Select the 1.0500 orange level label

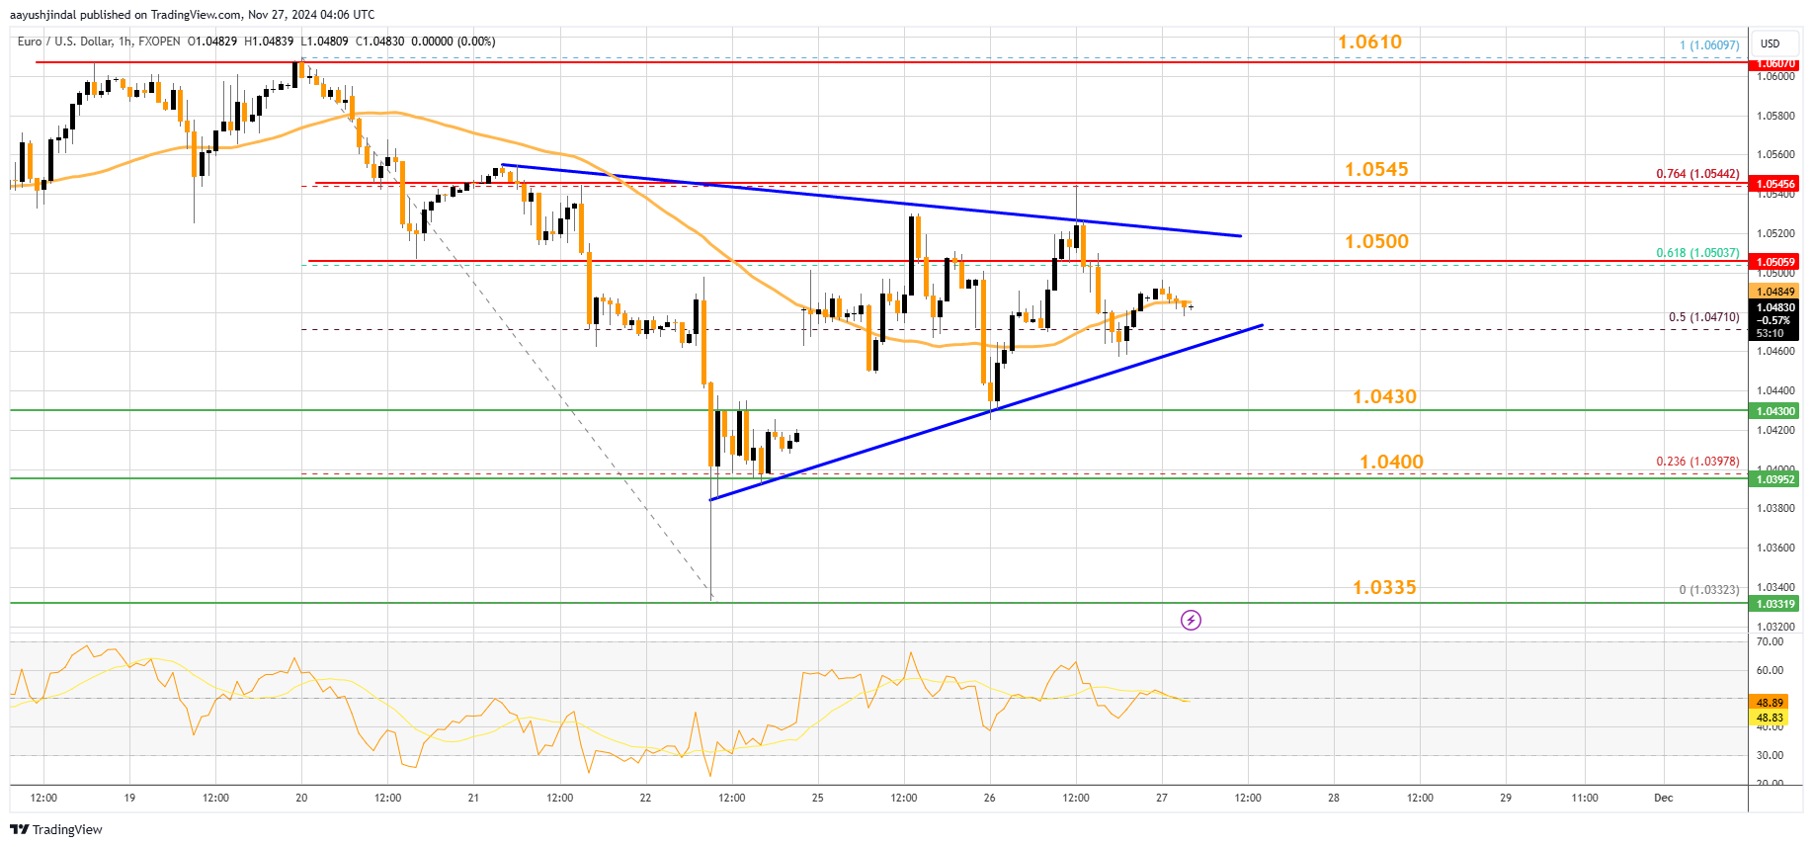pos(1376,241)
